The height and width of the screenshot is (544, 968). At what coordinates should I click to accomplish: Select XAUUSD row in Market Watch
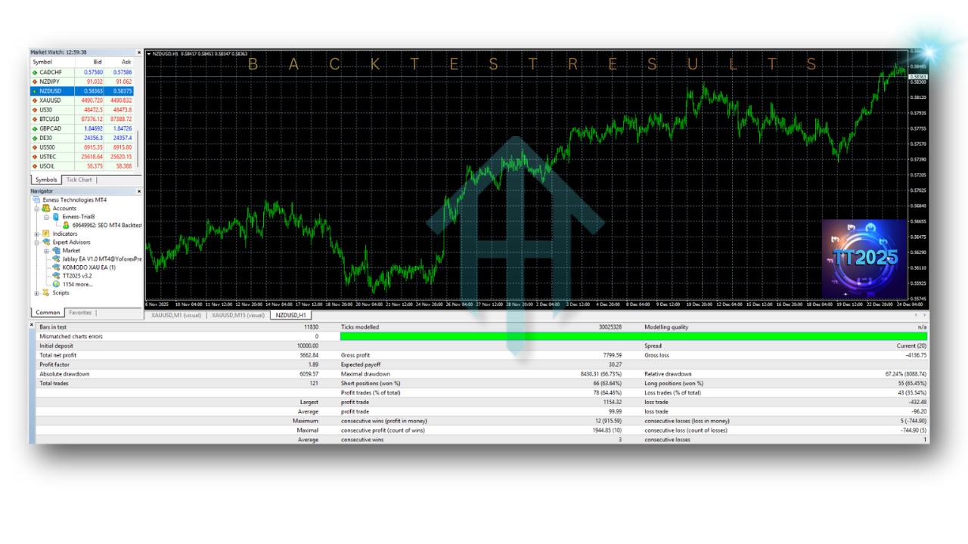click(76, 100)
